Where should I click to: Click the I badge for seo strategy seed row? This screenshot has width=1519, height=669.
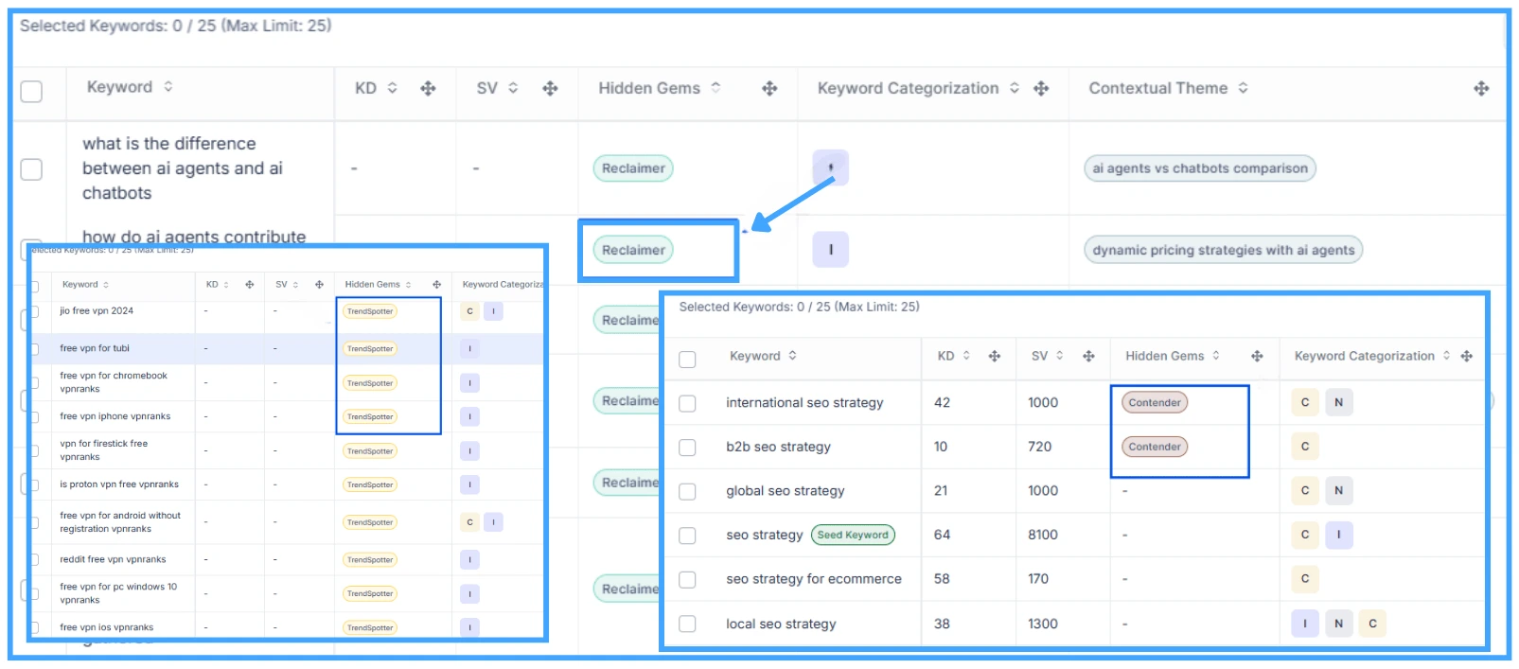(1338, 535)
